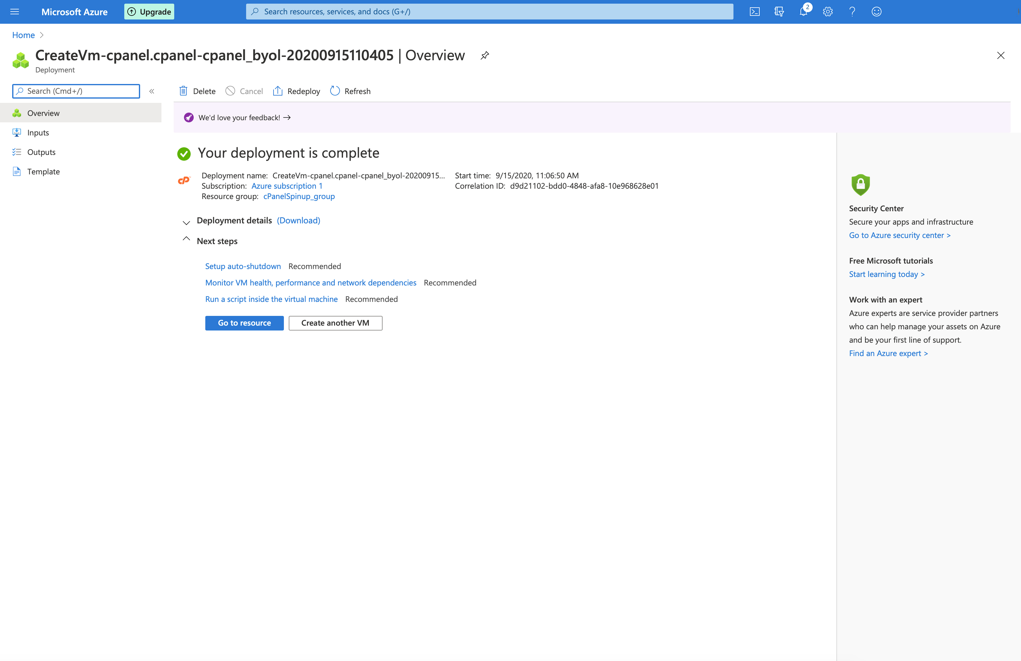Click the global search resources field
Viewport: 1021px width, 661px height.
[x=489, y=12]
